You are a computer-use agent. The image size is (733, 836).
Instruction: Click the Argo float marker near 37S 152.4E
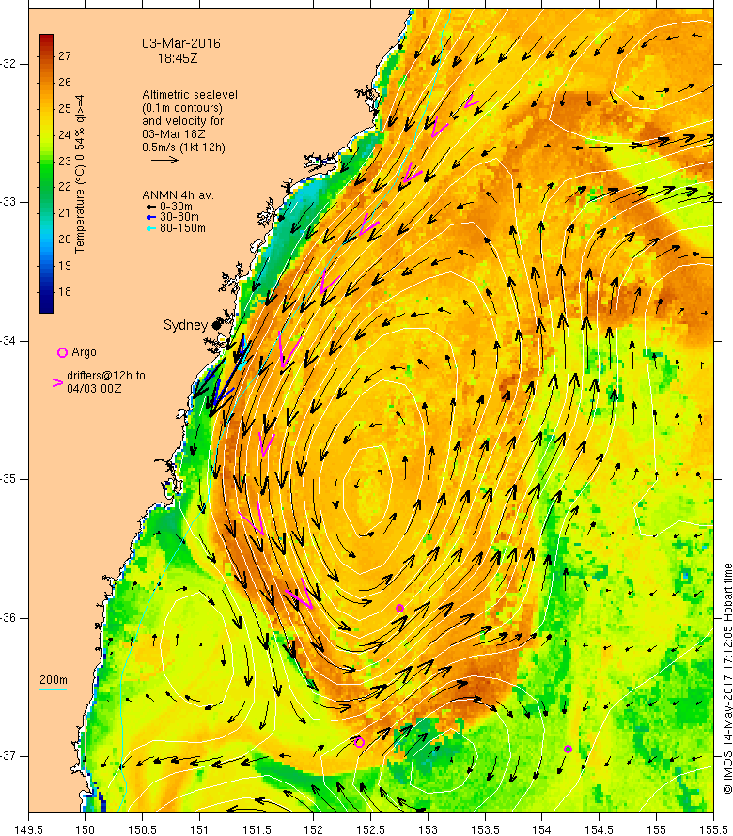(360, 742)
